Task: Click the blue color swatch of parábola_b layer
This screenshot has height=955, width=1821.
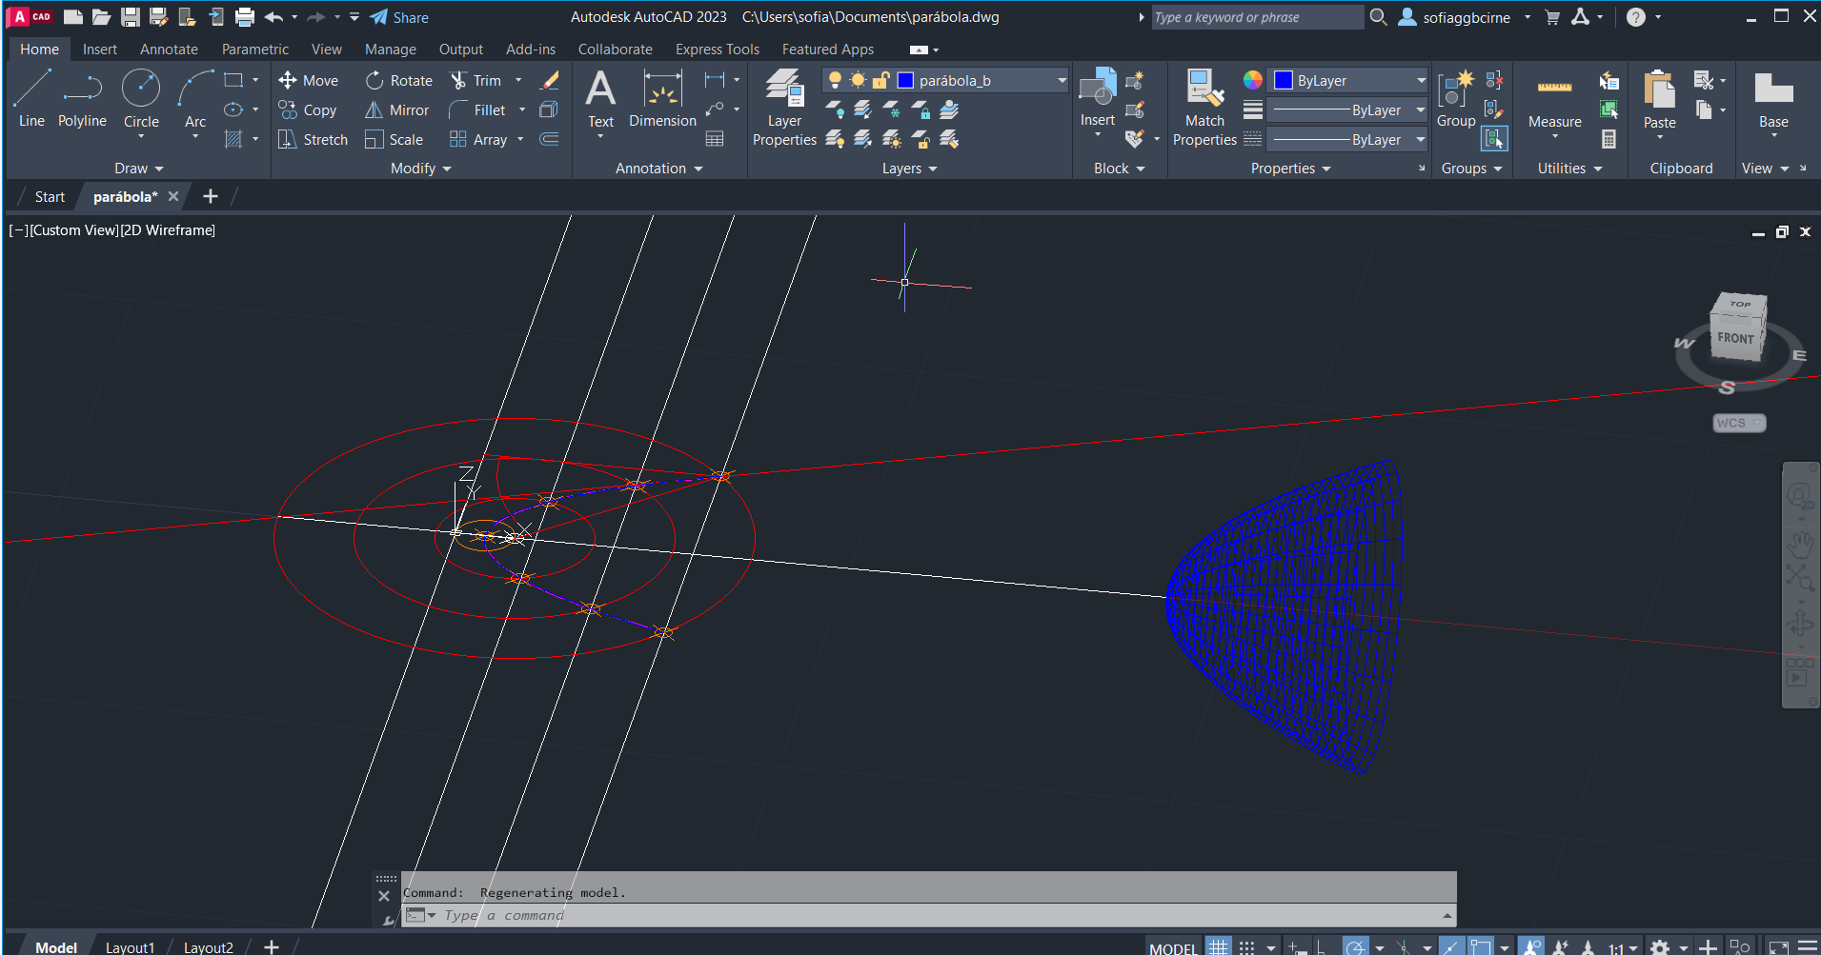Action: coord(906,81)
